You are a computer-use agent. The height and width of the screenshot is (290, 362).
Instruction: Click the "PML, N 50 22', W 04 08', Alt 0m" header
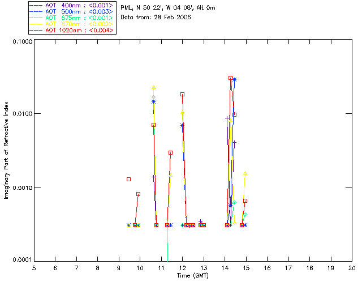pyautogui.click(x=168, y=8)
